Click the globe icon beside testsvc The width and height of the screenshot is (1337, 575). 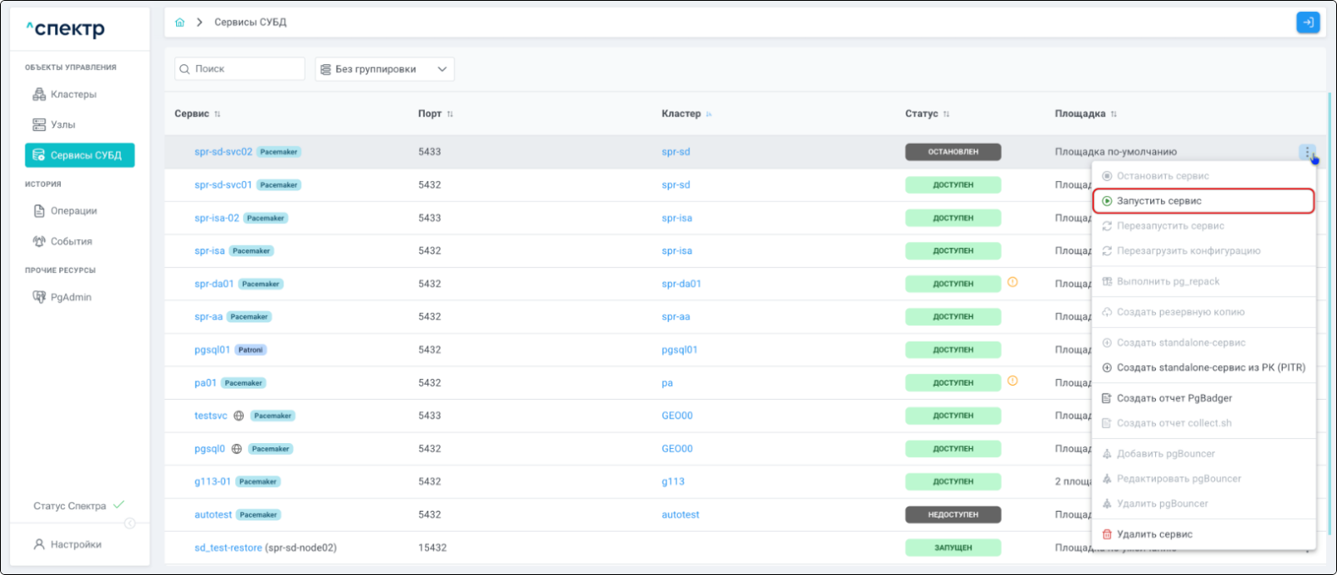[x=239, y=416]
